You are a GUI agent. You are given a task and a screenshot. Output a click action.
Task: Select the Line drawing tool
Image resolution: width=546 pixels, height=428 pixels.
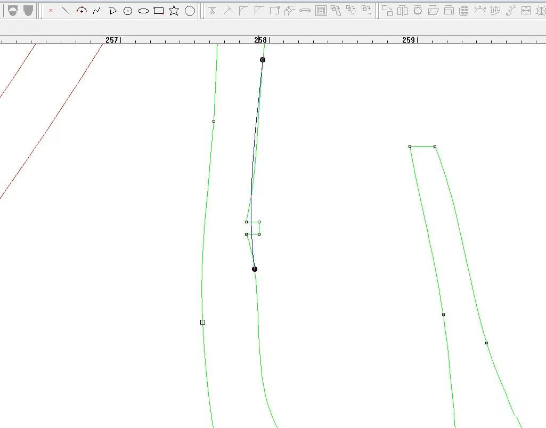tap(66, 11)
